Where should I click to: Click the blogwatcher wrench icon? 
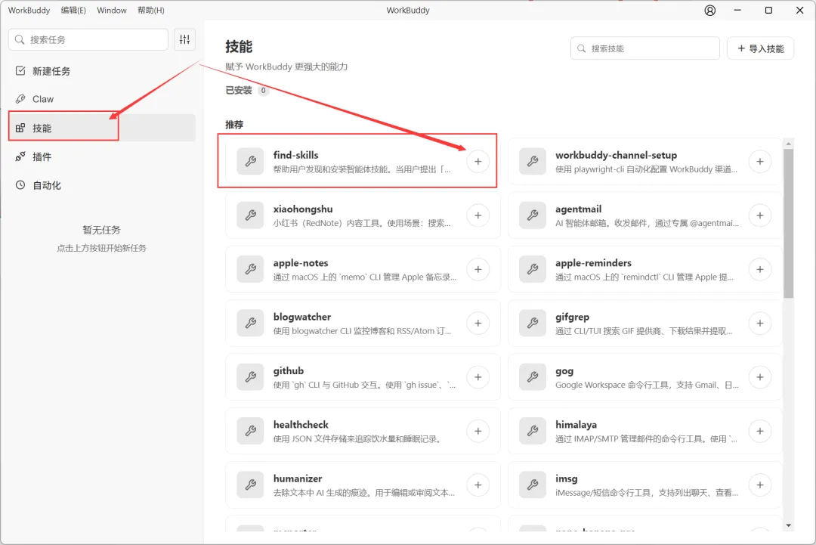tap(250, 324)
